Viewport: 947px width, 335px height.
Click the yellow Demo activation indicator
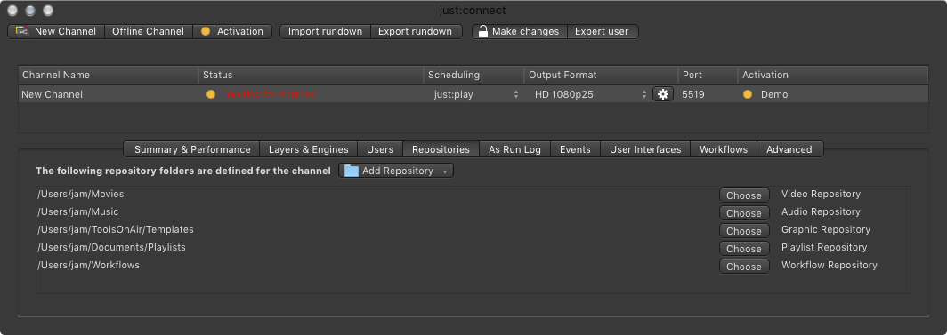pos(748,94)
